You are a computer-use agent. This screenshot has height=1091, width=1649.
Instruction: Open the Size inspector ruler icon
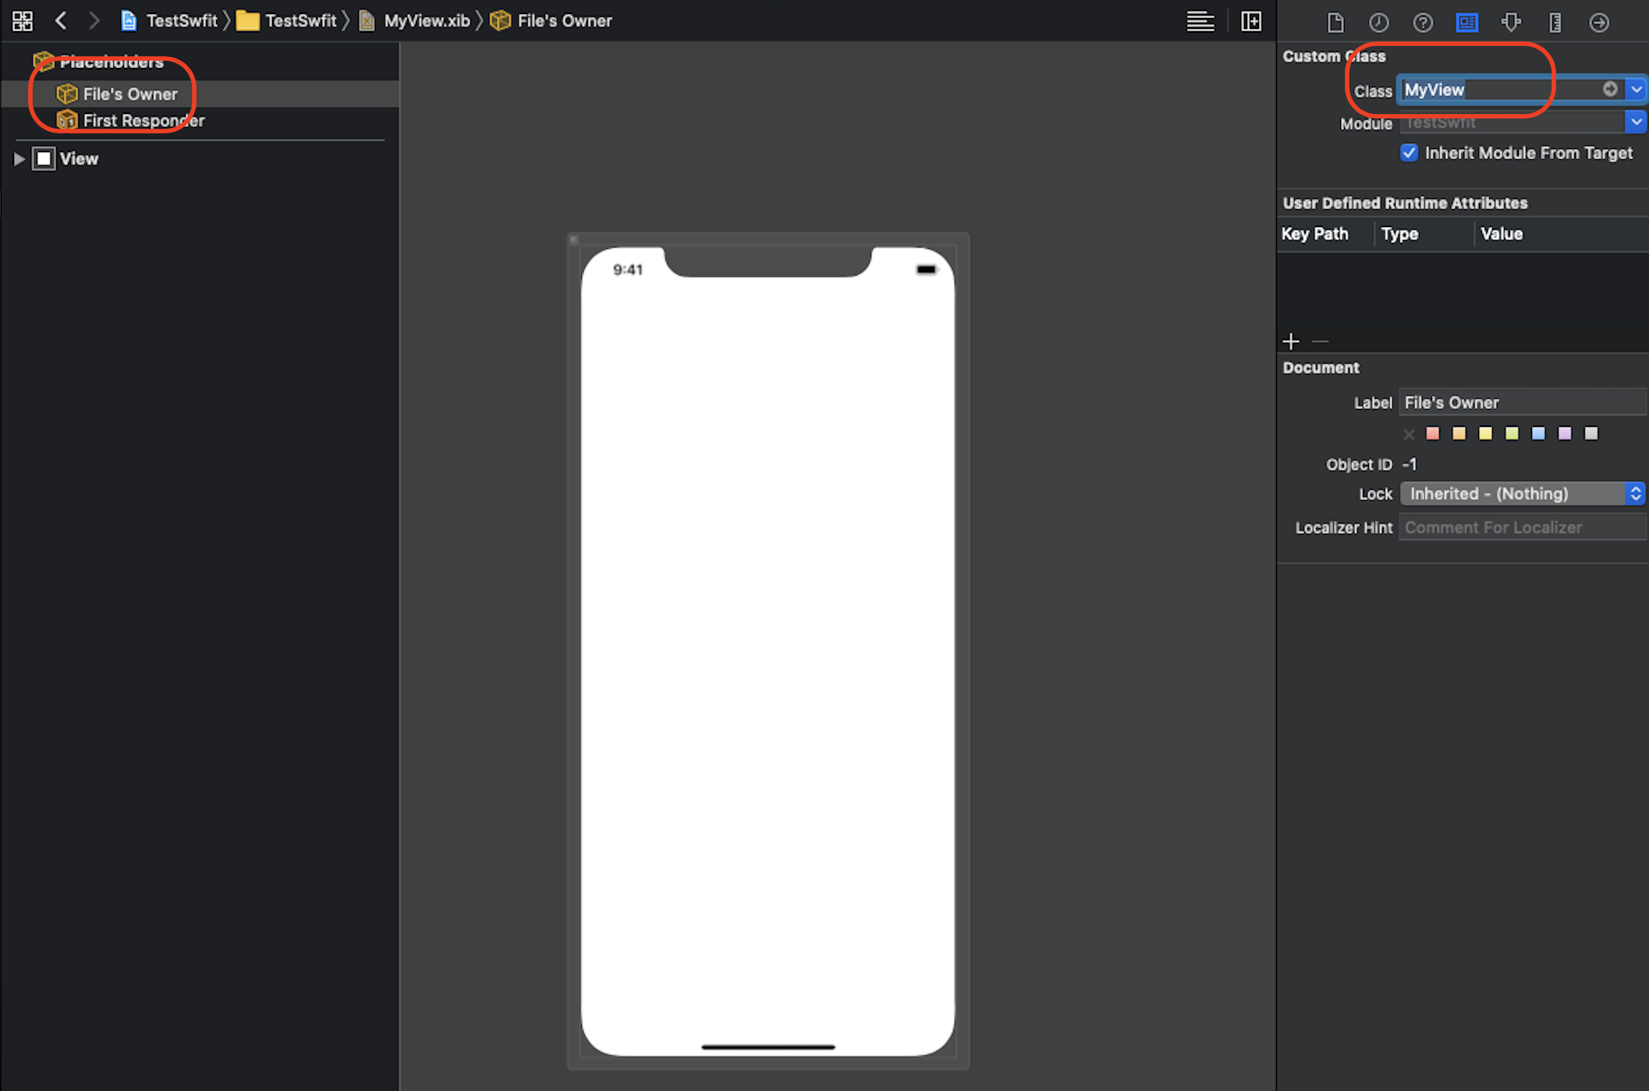pyautogui.click(x=1555, y=22)
